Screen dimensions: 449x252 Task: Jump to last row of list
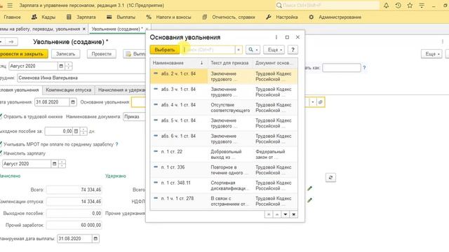click(x=293, y=214)
